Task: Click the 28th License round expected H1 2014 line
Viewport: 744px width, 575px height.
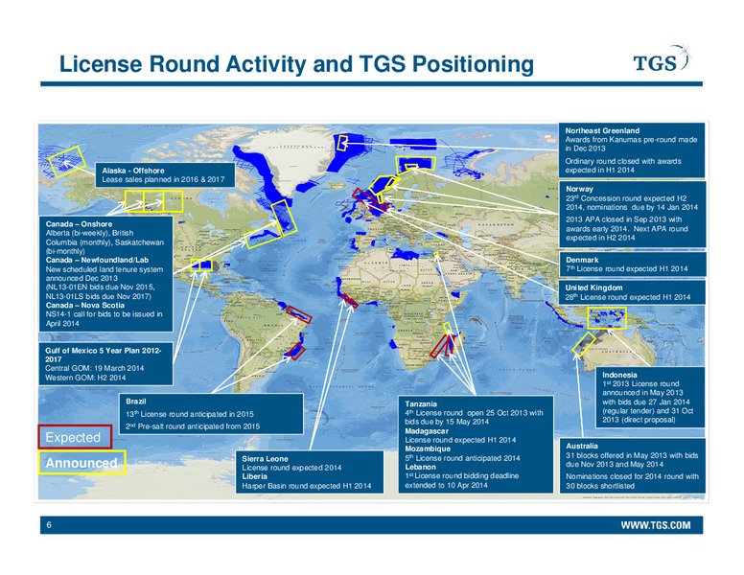Action: (x=627, y=297)
